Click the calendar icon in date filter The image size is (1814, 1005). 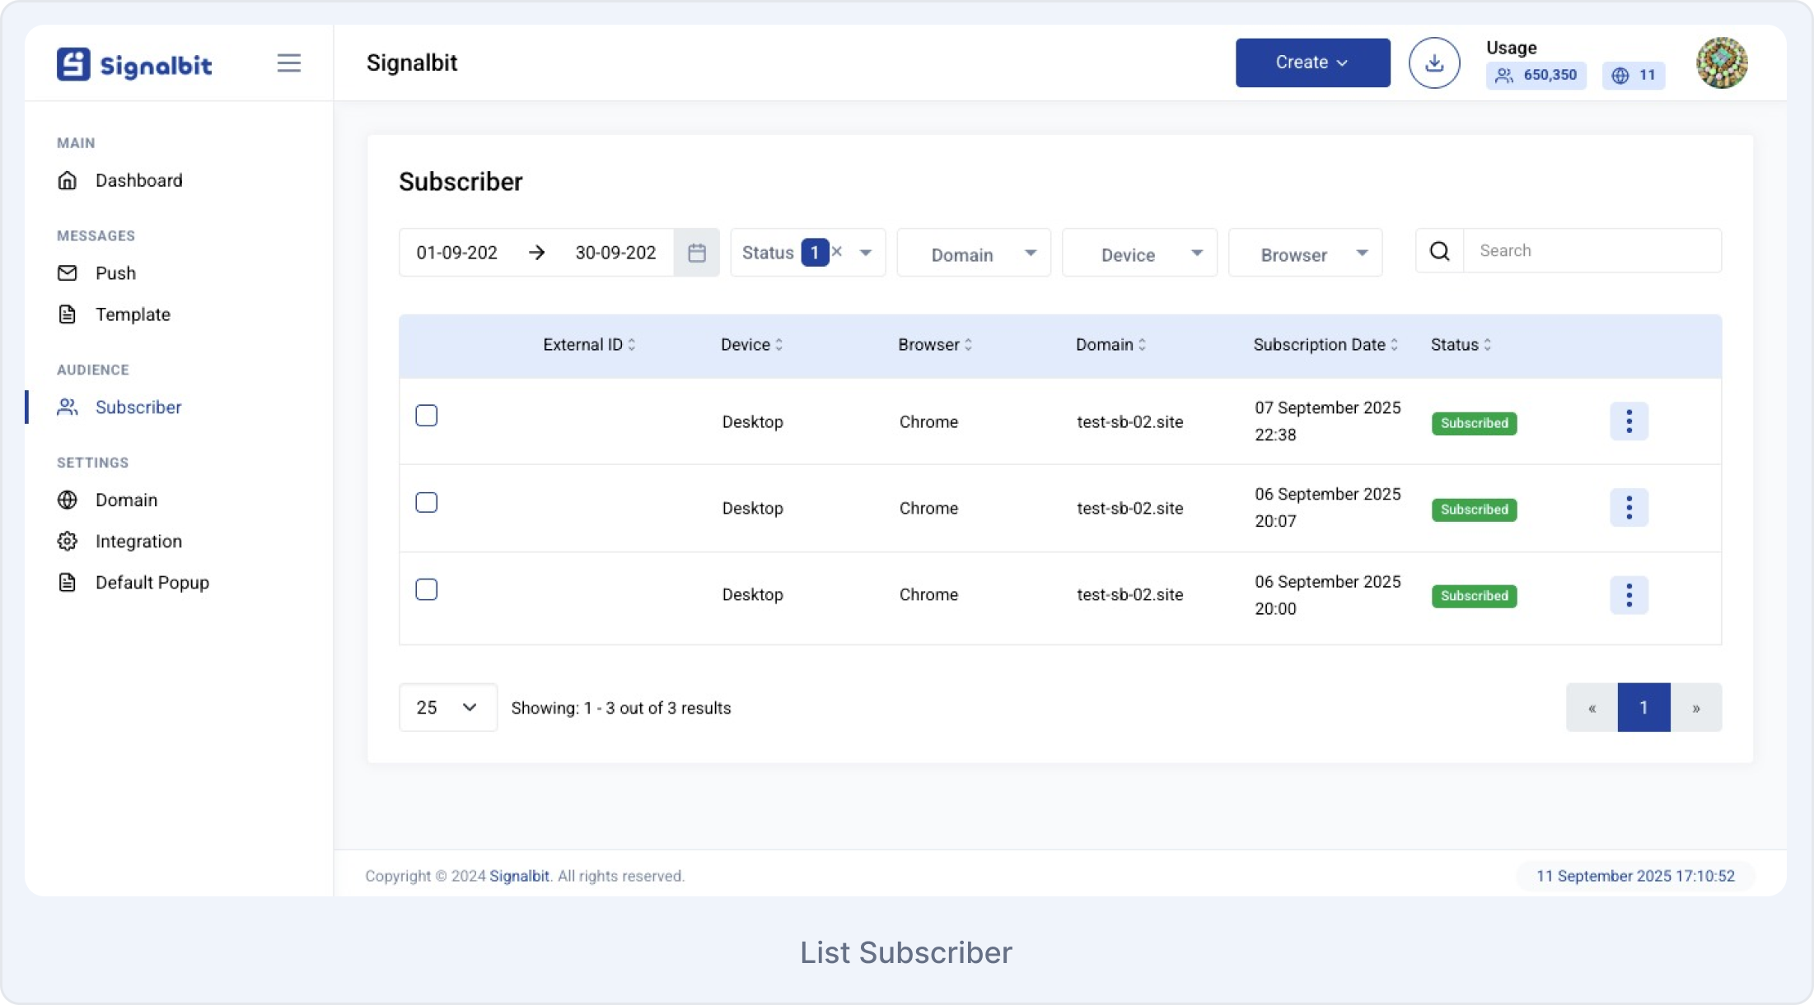[x=696, y=252]
